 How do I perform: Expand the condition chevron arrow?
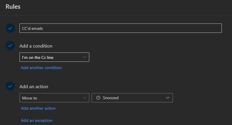pyautogui.click(x=85, y=57)
